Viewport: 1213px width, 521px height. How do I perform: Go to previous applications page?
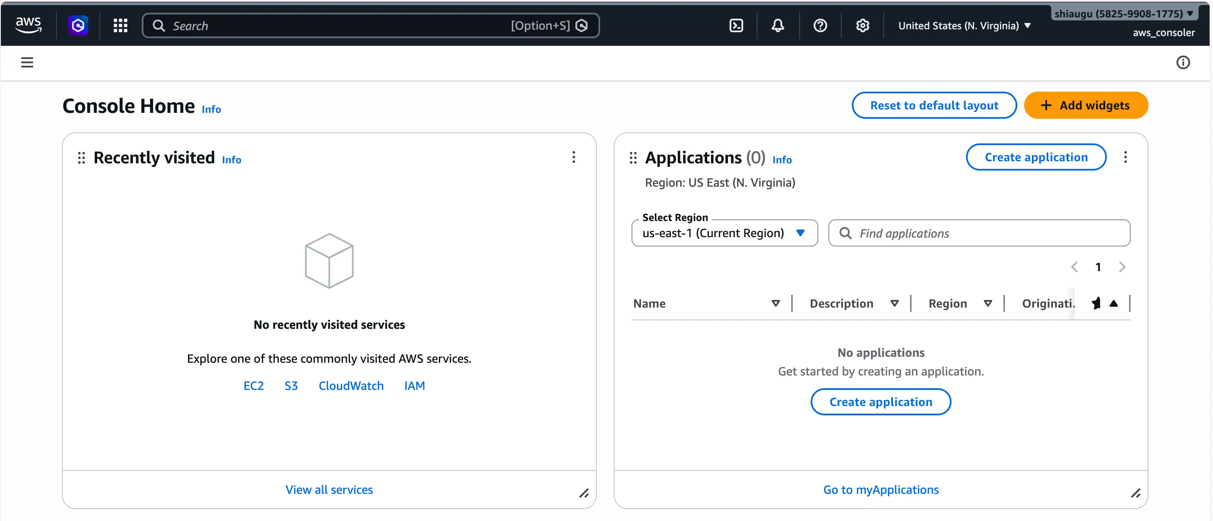click(1075, 267)
